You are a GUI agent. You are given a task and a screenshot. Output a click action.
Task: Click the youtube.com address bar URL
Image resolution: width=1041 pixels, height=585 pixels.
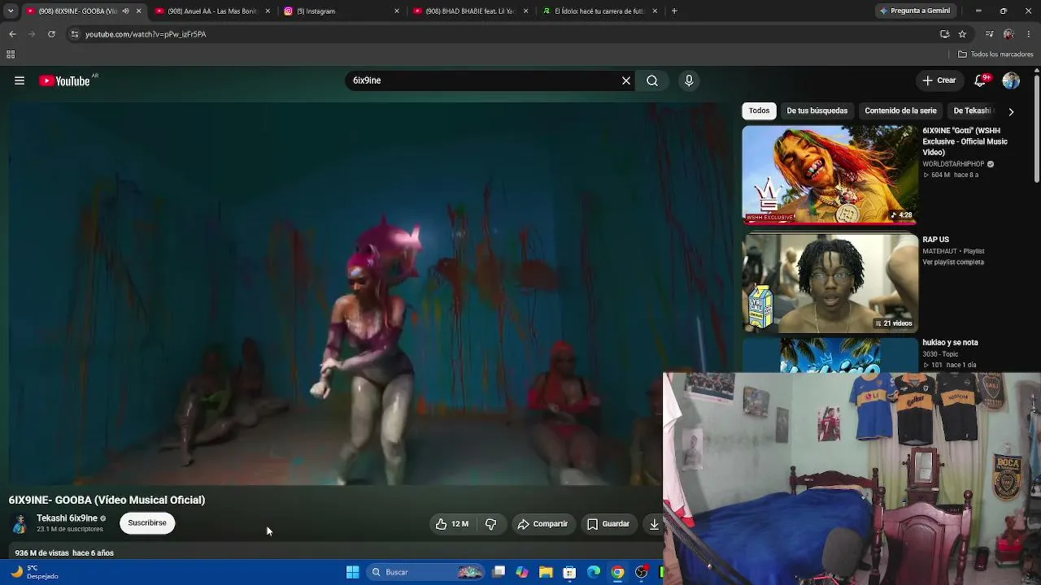coord(146,34)
